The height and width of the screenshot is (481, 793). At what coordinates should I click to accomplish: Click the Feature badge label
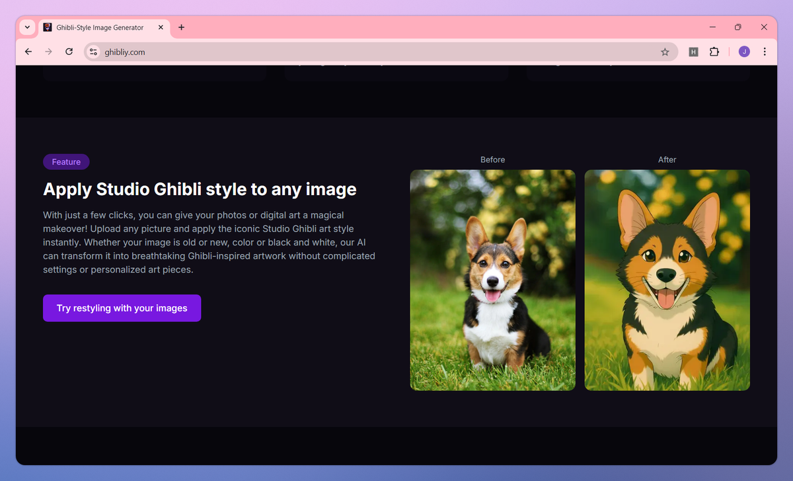[x=66, y=162]
